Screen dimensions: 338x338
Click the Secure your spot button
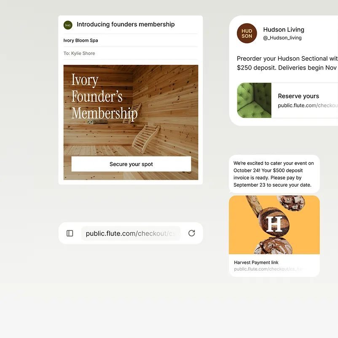pyautogui.click(x=131, y=164)
